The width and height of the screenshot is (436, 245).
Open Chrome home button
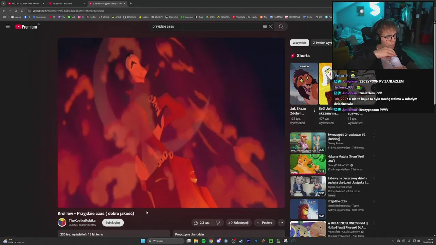click(22, 11)
